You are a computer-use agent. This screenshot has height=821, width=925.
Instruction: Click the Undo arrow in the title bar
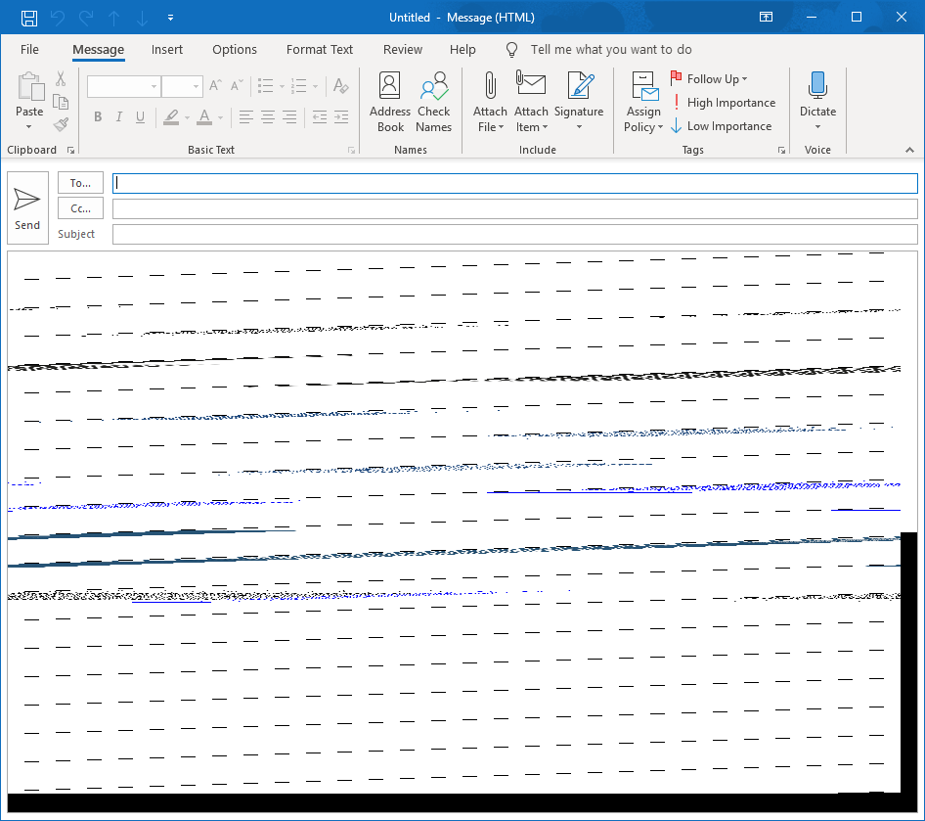(x=58, y=18)
